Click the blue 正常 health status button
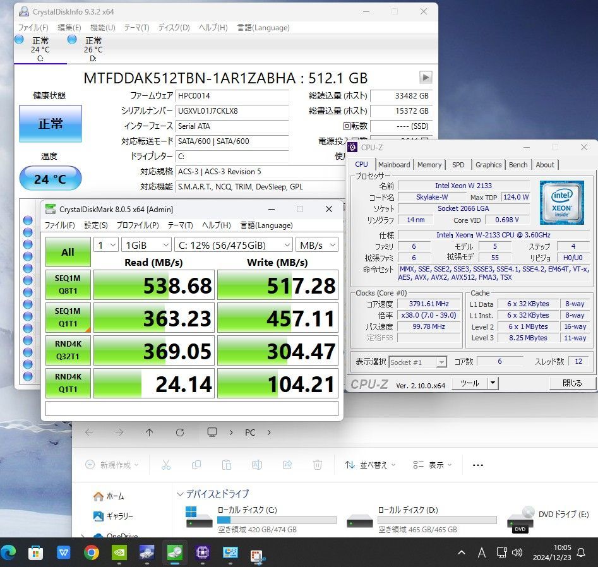The height and width of the screenshot is (567, 598). pos(51,124)
